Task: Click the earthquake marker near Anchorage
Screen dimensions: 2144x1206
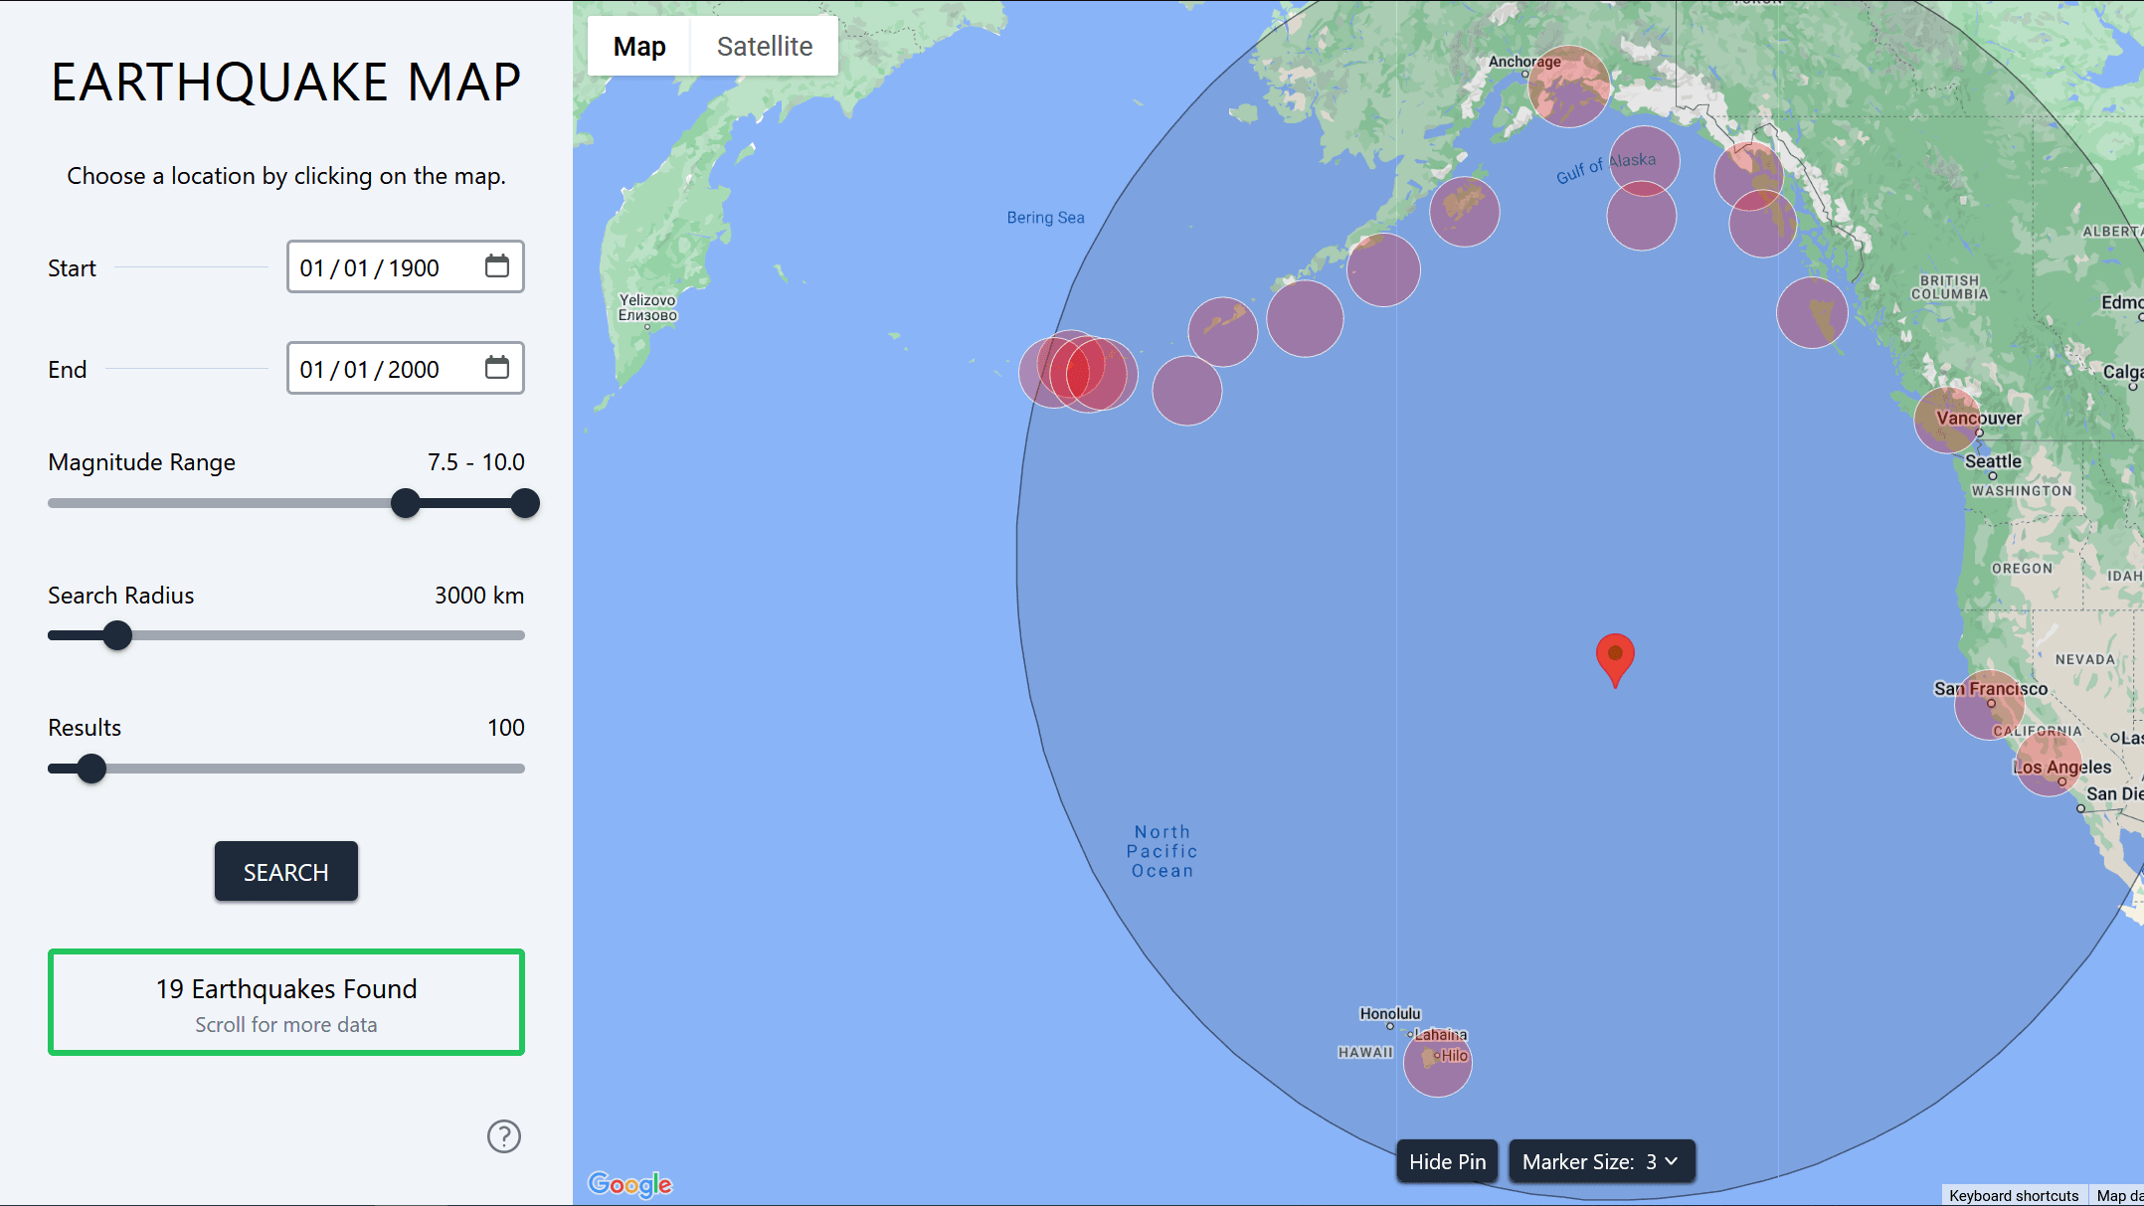Action: [1569, 86]
